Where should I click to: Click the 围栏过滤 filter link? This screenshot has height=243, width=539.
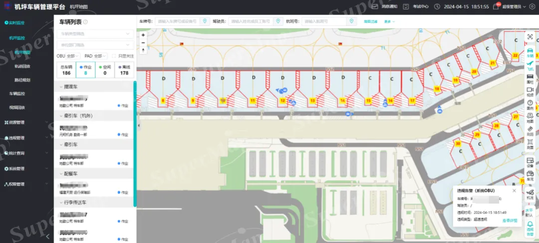pyautogui.click(x=371, y=21)
